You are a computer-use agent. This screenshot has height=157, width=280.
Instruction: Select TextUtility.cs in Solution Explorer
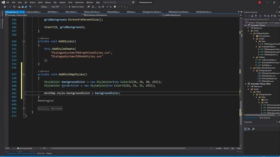coord(266,65)
